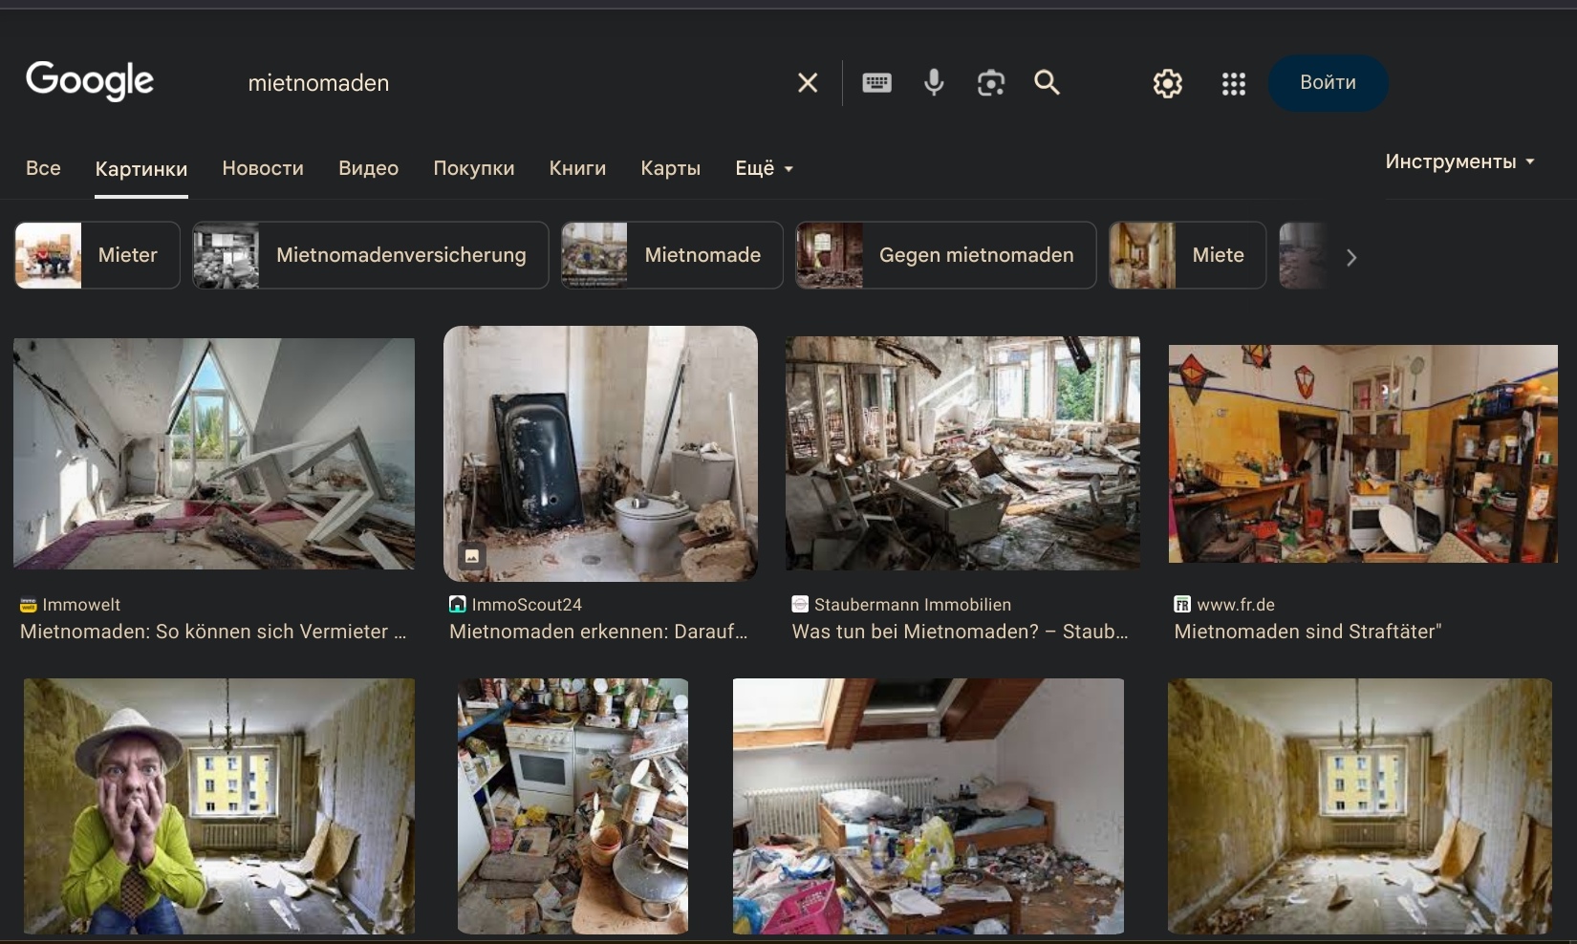Screen dimensions: 1577x944
Task: Open the www.fr.de cluttered kitchen image
Action: point(1363,454)
